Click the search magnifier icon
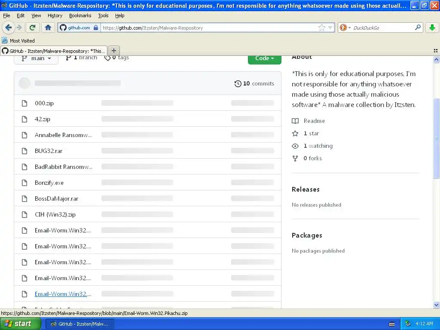Screen dimensions: 440x330 (x=418, y=27)
